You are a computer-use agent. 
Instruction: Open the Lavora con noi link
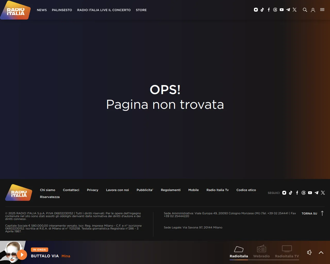pyautogui.click(x=117, y=190)
